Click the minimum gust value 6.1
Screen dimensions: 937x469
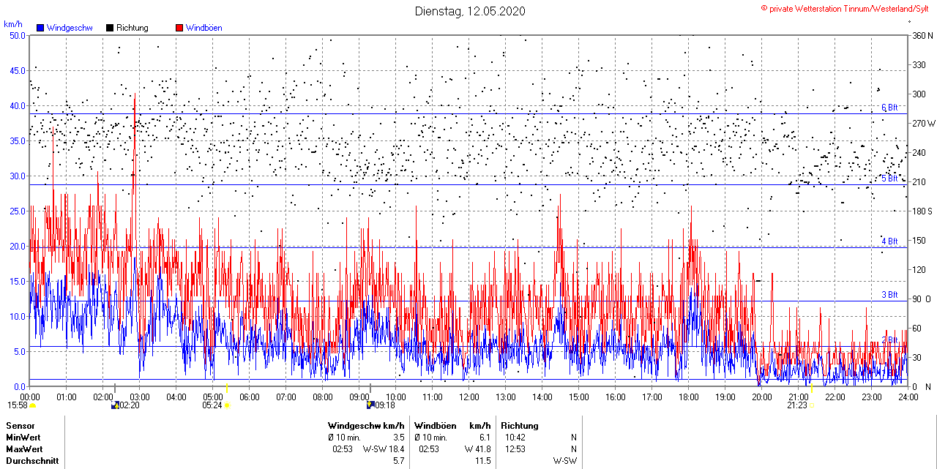484,437
